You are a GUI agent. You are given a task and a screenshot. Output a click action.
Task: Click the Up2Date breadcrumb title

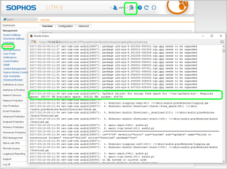click(x=45, y=20)
